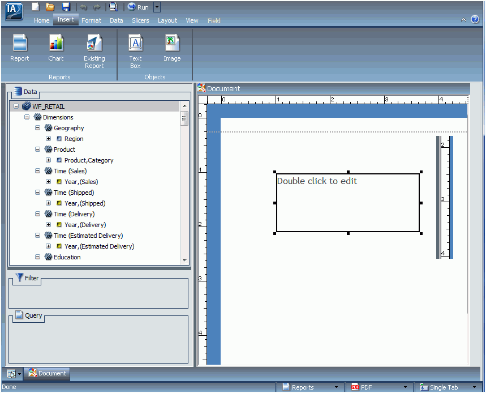
Task: Click the Query panel icon
Action: tap(19, 314)
